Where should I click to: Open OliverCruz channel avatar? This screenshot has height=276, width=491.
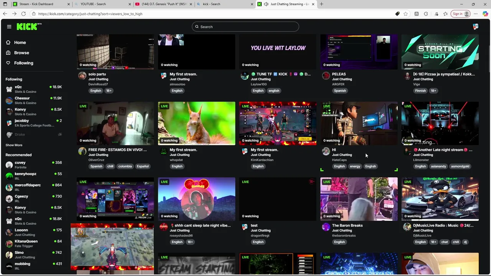click(x=82, y=151)
